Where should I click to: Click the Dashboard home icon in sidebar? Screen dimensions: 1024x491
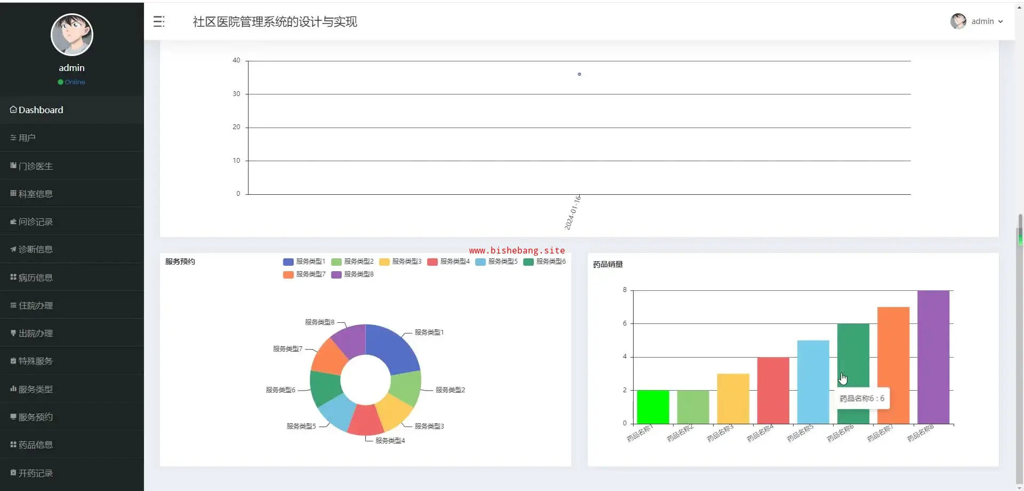click(13, 109)
